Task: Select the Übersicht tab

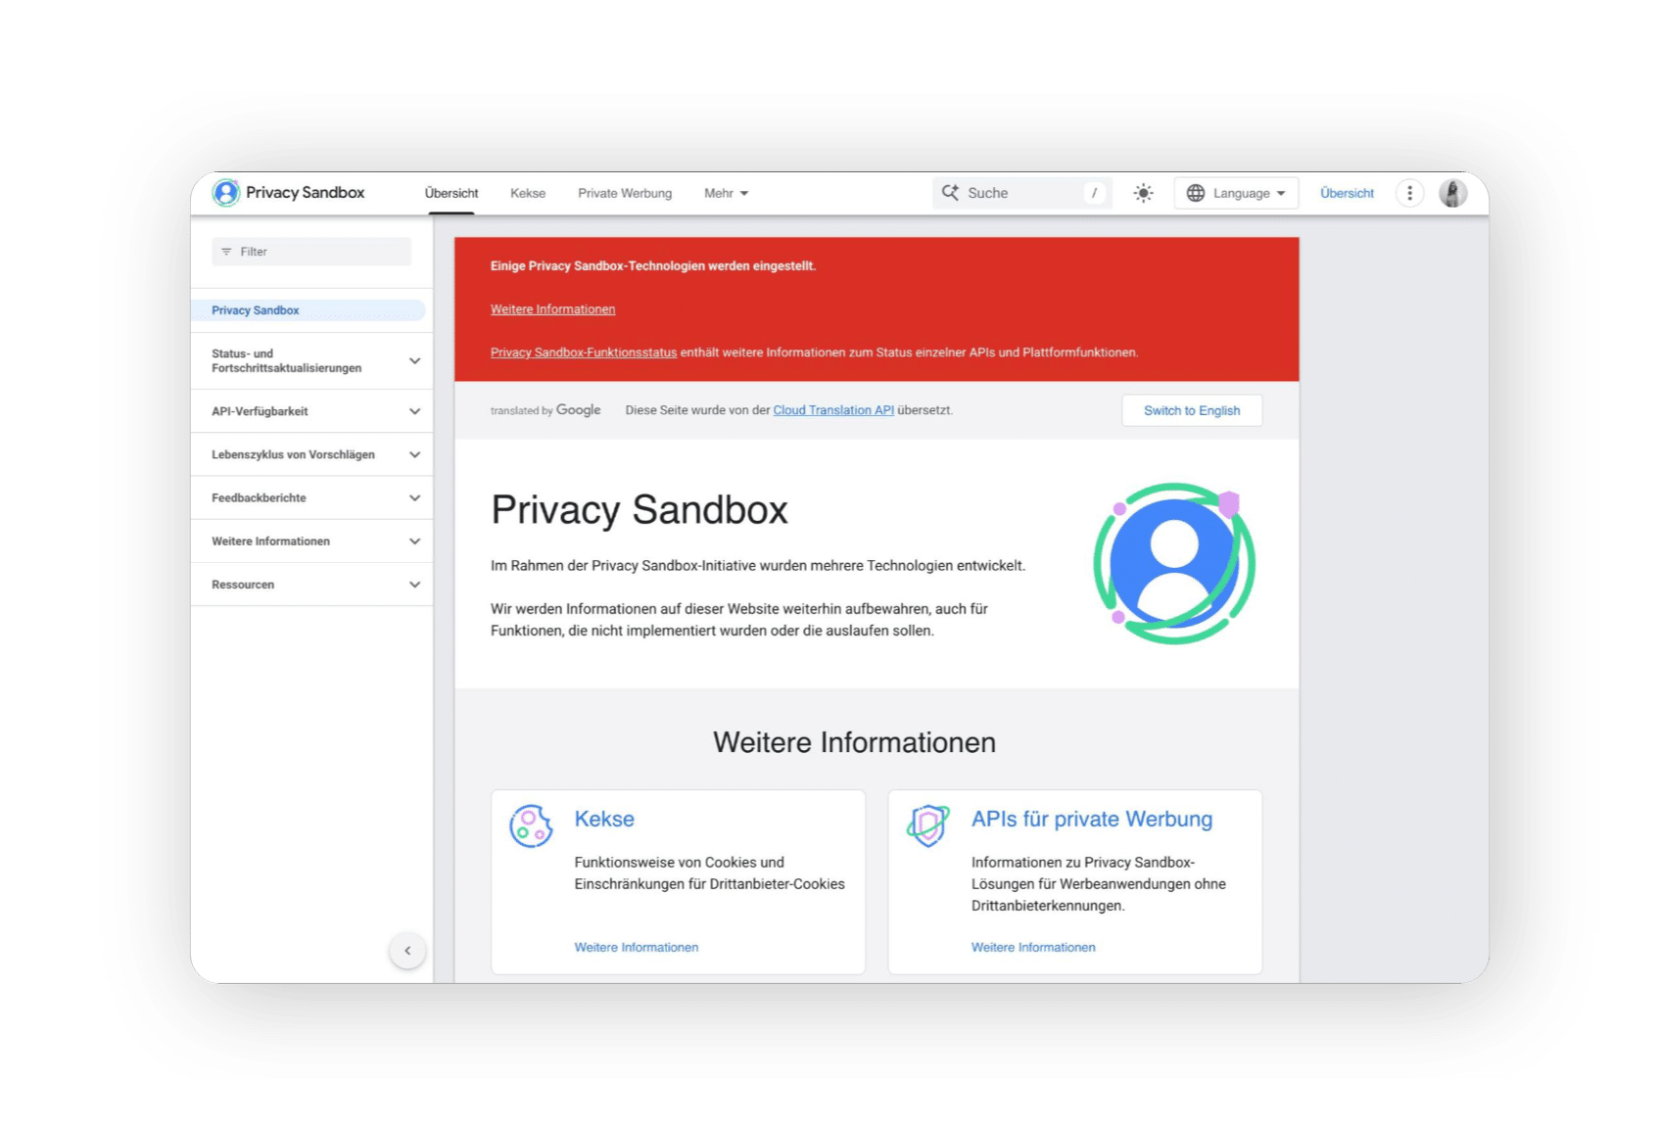Action: (x=451, y=193)
